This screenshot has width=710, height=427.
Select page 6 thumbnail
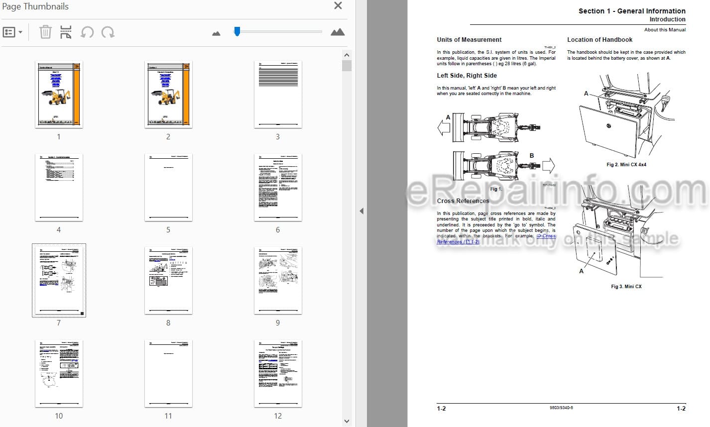pos(278,187)
